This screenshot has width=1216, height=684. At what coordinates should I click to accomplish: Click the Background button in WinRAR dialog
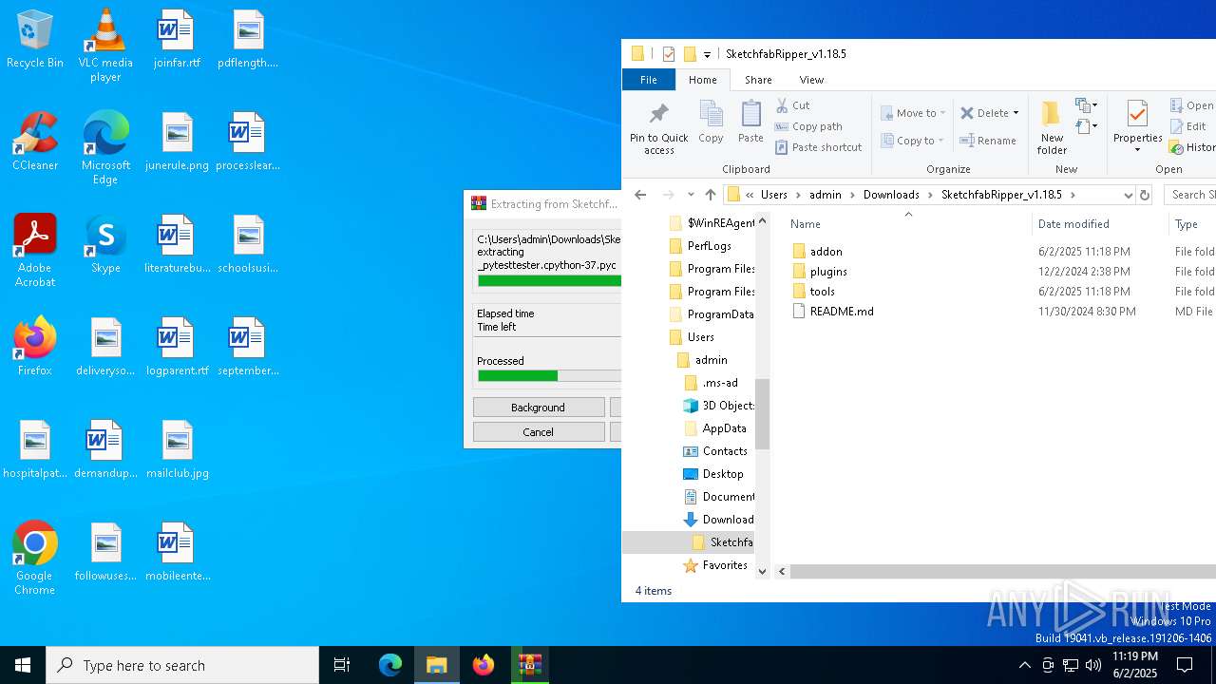tap(539, 408)
